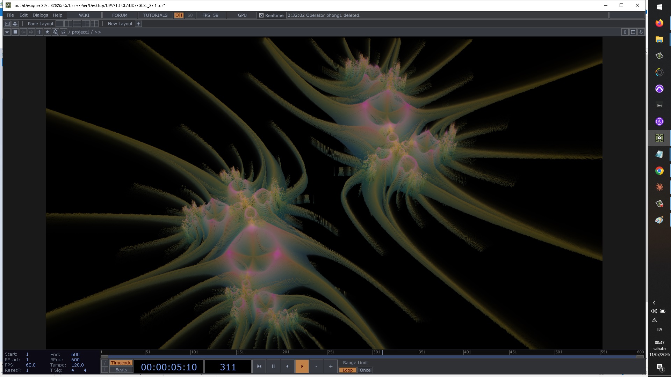Open Firefox from the taskbar

pyautogui.click(x=659, y=23)
